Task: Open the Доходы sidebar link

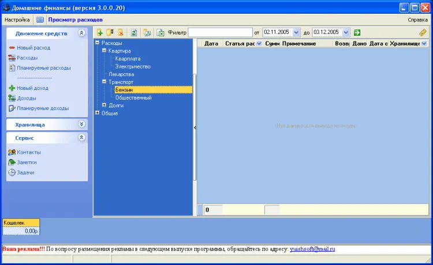Action: pyautogui.click(x=27, y=98)
